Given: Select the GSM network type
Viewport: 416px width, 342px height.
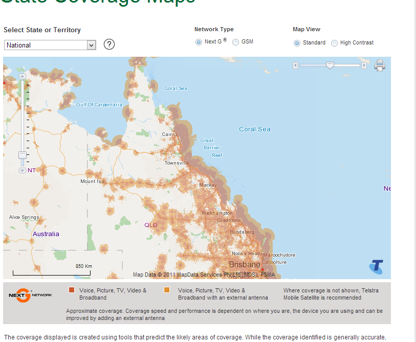Looking at the screenshot, I should tap(235, 42).
